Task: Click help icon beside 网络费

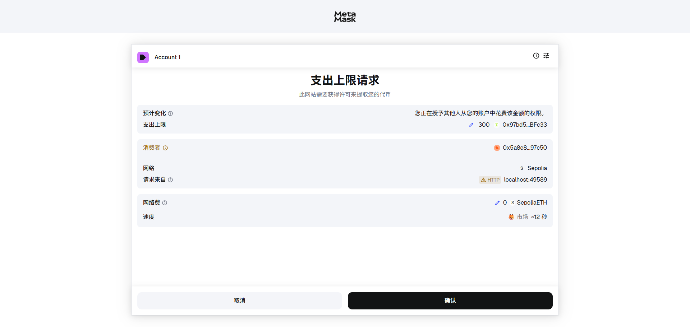Action: click(165, 203)
